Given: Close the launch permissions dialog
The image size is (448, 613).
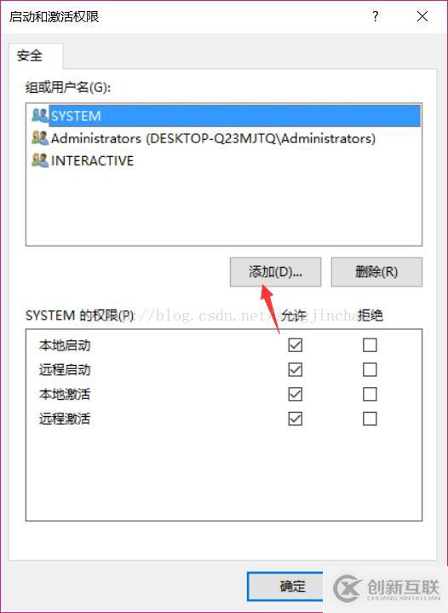Looking at the screenshot, I should tap(422, 16).
